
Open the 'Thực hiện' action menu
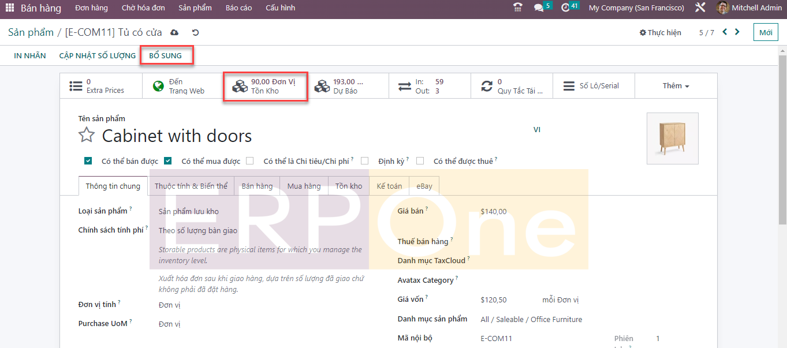click(x=661, y=33)
